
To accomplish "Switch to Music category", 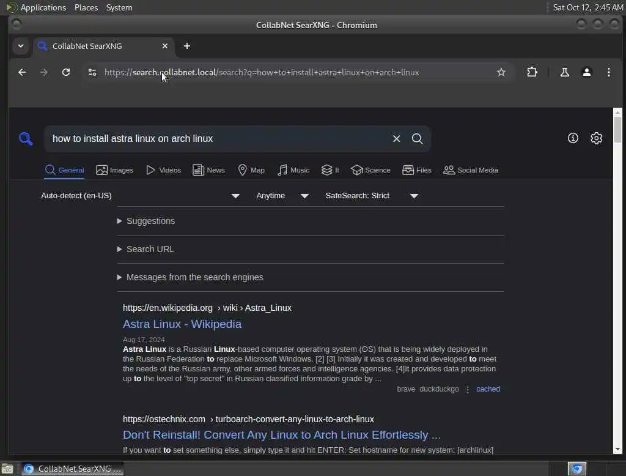I will tap(293, 170).
